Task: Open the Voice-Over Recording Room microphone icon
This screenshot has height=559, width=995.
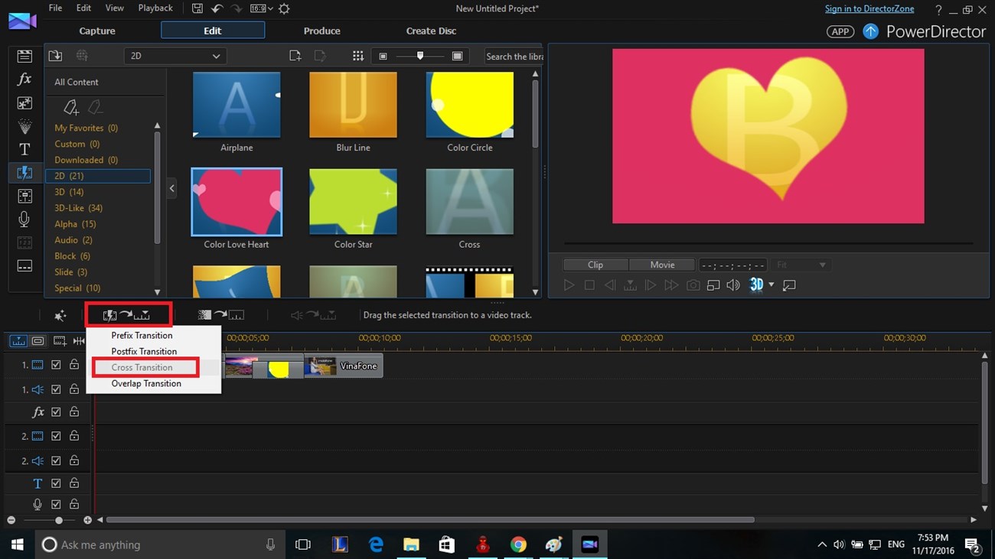Action: point(24,219)
